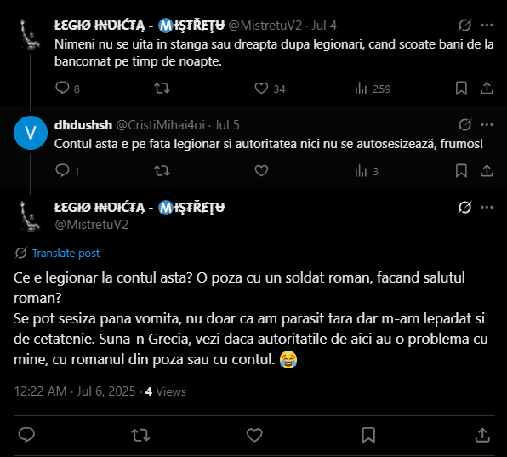
Task: Reply to the first MistretuV2 post
Action: [x=62, y=88]
